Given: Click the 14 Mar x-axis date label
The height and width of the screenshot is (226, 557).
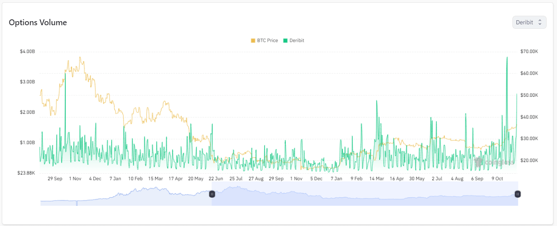Looking at the screenshot, I should click(x=377, y=179).
